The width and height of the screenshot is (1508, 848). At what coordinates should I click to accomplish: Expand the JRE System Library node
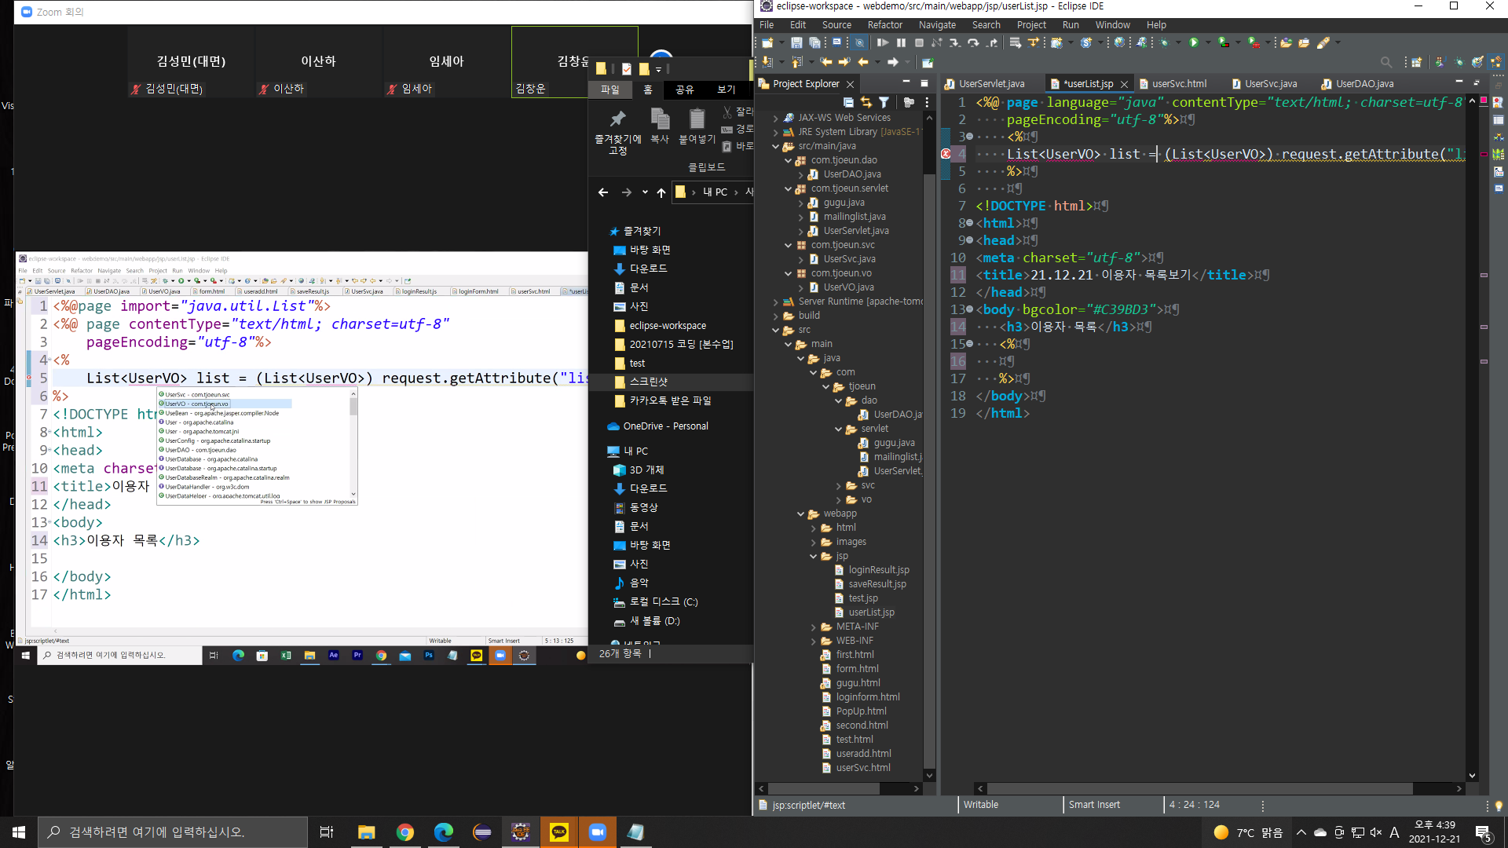(776, 132)
